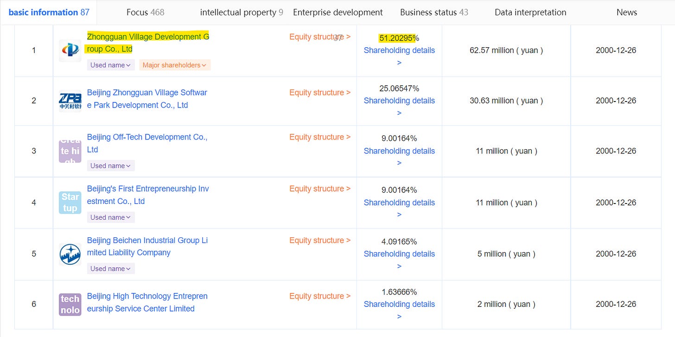Open the intellectual property tab
This screenshot has width=675, height=337.
point(242,13)
